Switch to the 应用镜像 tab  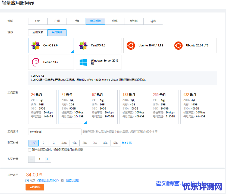point(38,32)
